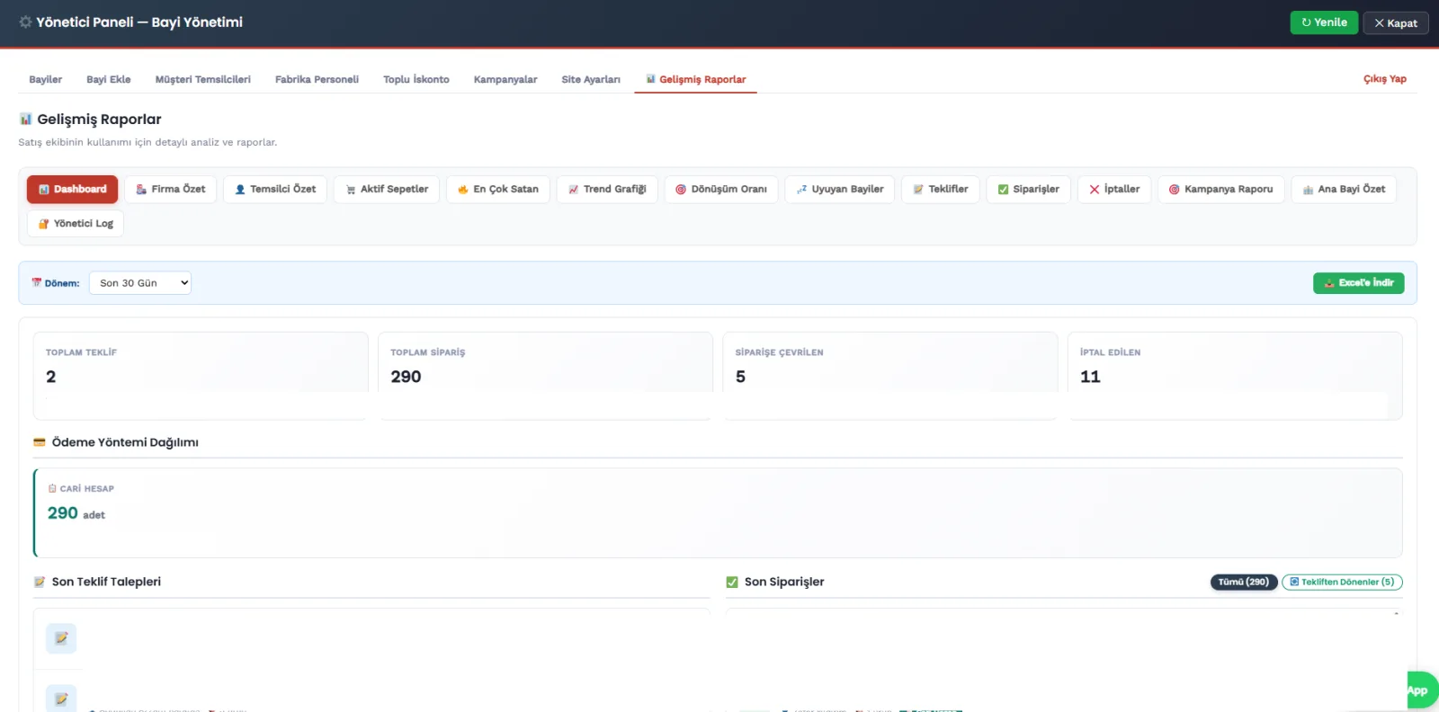
Task: Click the gear icon in the title bar
Action: click(x=25, y=22)
